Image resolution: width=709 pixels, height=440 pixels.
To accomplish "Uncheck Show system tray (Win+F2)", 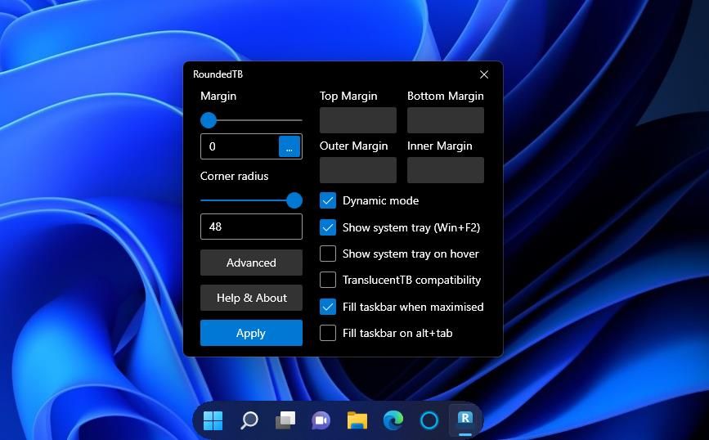I will 328,227.
